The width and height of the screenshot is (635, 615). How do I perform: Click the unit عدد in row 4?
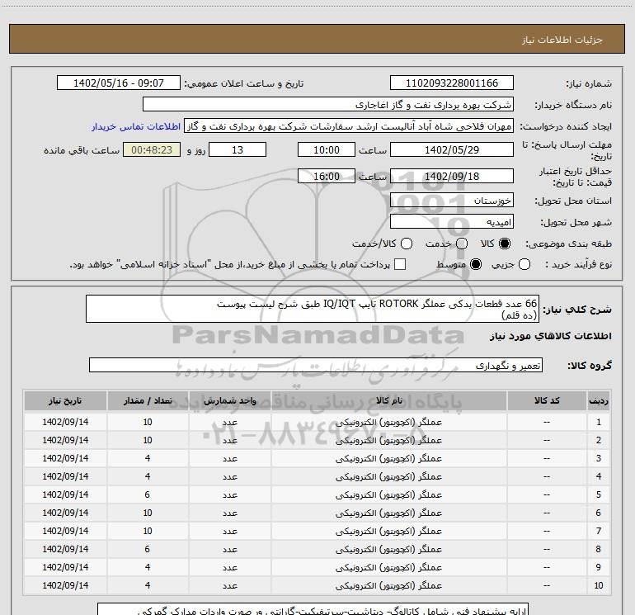click(229, 477)
